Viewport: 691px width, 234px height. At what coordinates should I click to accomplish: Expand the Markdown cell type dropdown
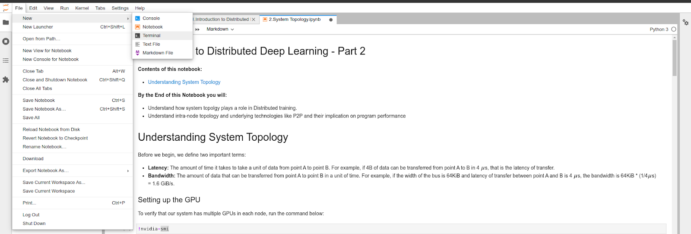click(220, 29)
